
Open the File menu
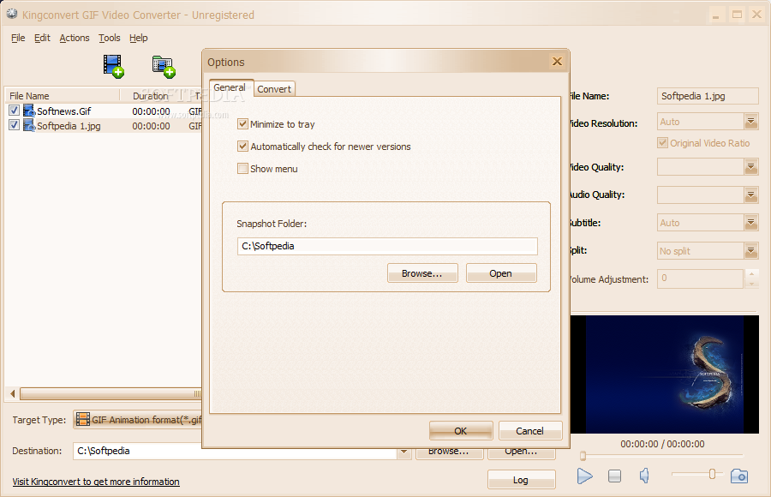click(18, 38)
